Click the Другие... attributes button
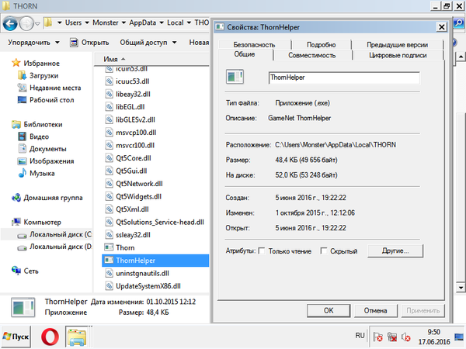This screenshot has width=466, height=349. (x=395, y=251)
